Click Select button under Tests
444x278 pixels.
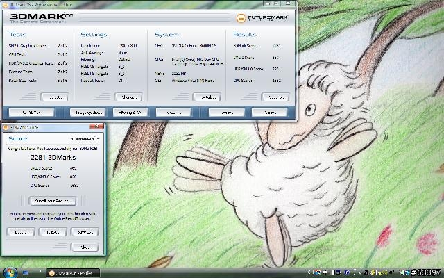pos(55,97)
